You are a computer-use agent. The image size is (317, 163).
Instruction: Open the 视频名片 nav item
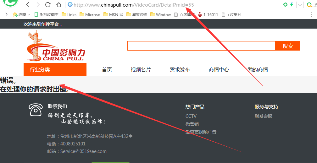coord(141,70)
